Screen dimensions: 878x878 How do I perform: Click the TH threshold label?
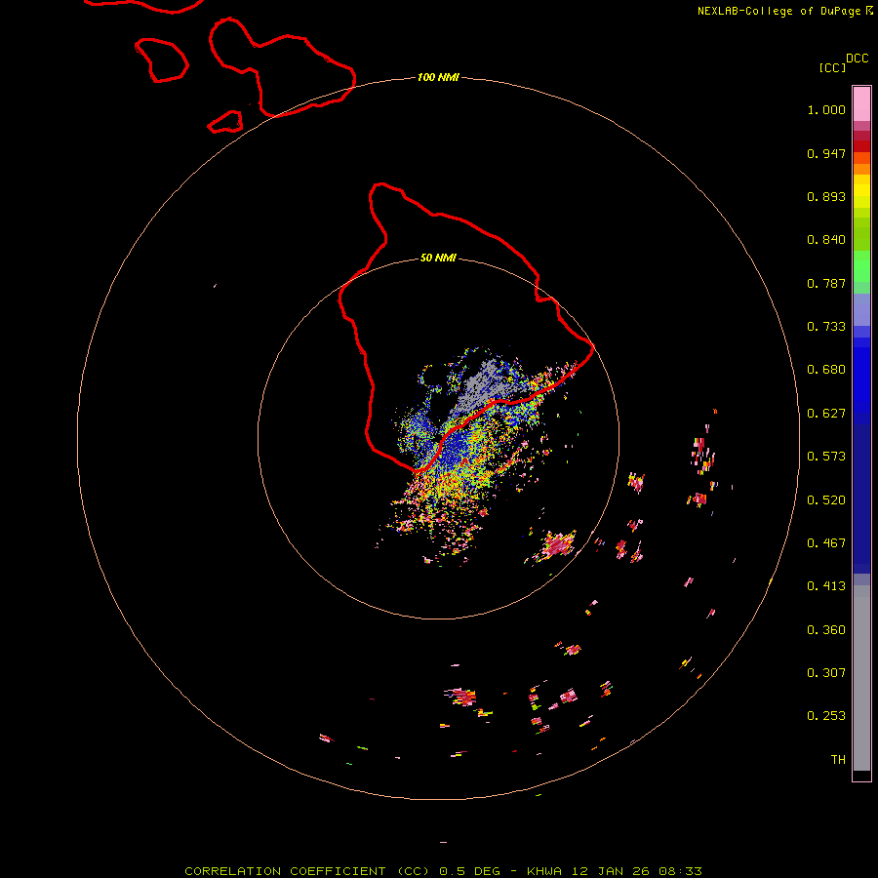pos(838,760)
